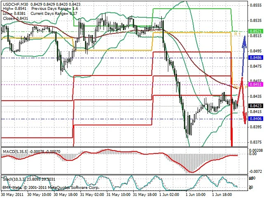Click the 31 May 10:00 time label
Viewport: 264px width, 198px height.
pos(119,195)
